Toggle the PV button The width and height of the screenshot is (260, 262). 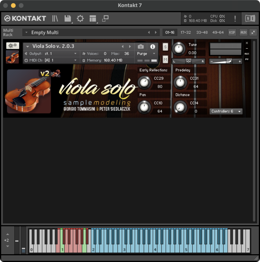(247, 59)
